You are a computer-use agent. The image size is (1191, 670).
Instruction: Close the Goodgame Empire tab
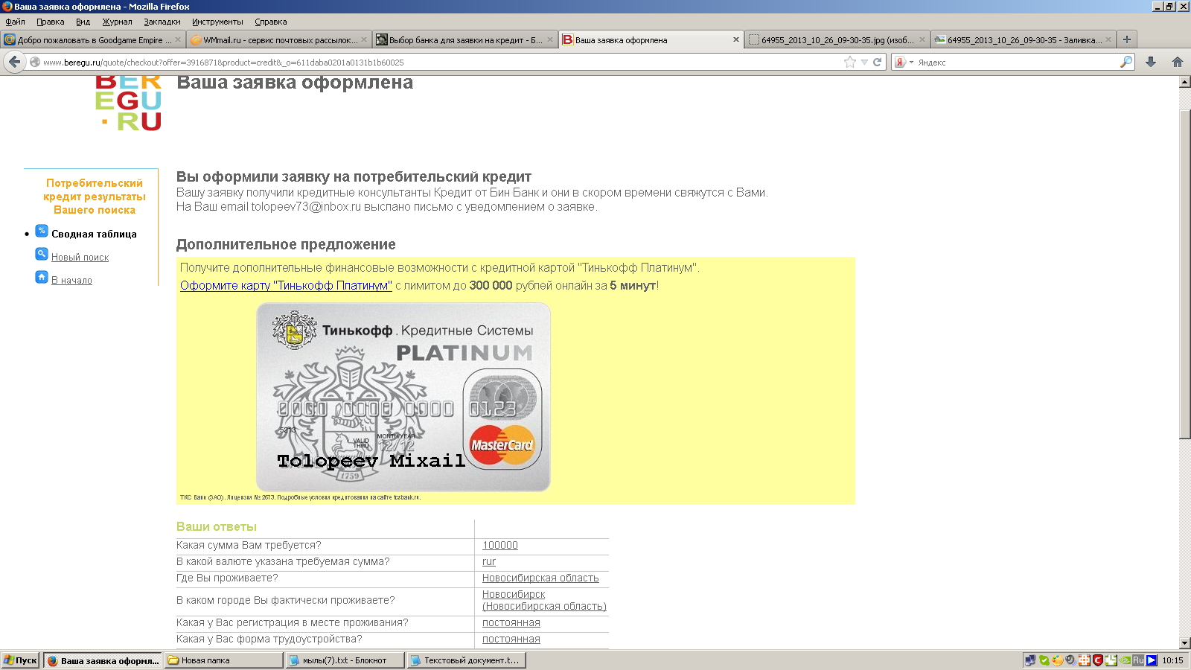click(x=178, y=40)
